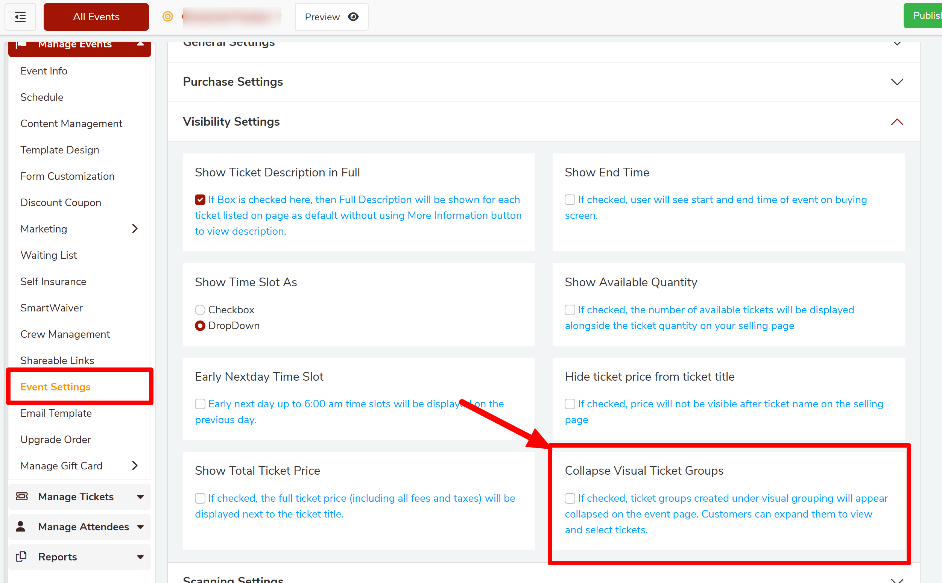The image size is (942, 583).
Task: Check the Show End Time checkbox
Action: pyautogui.click(x=570, y=200)
